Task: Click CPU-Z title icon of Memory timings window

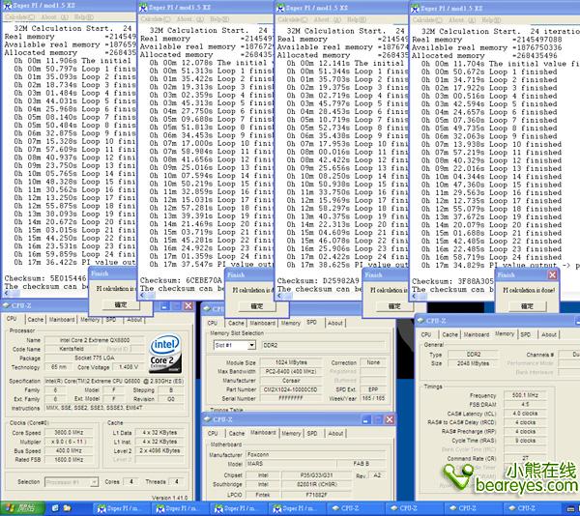Action: 421,321
